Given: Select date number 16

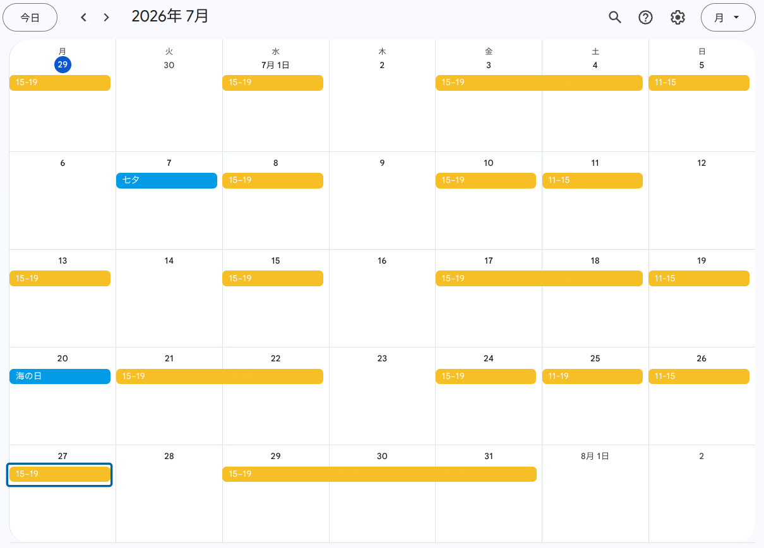Looking at the screenshot, I should point(382,260).
